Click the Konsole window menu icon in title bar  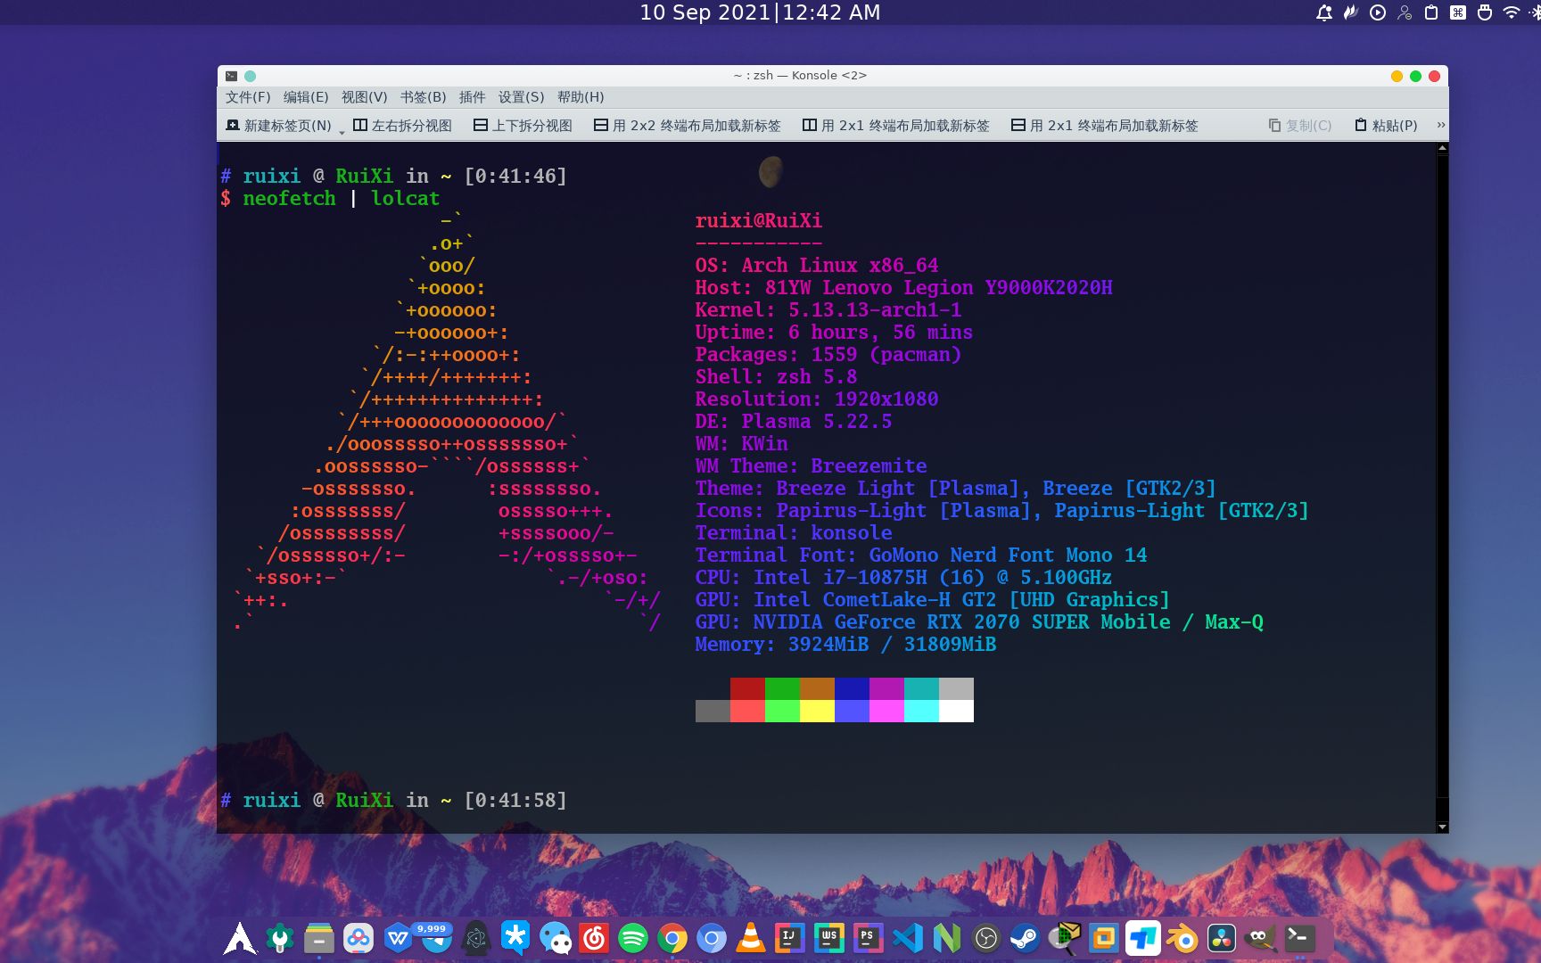point(232,76)
